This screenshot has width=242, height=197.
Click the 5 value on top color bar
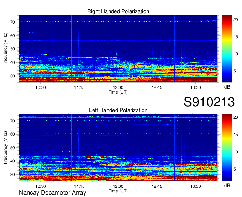tap(235, 71)
